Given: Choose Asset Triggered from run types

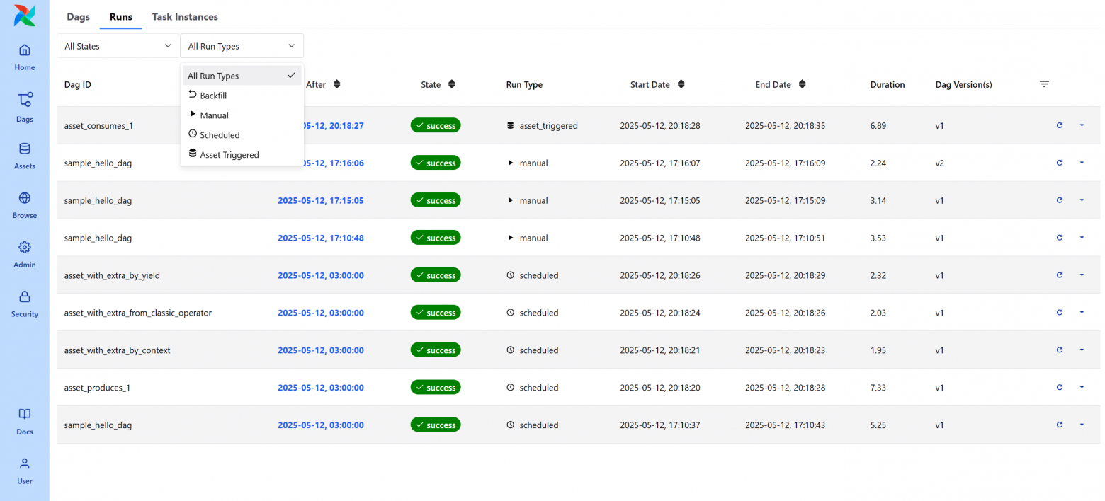Looking at the screenshot, I should click(x=229, y=155).
